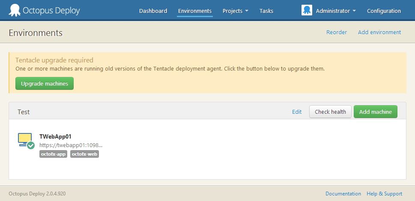This screenshot has height=201, width=415.
Task: Open the Configuration menu item
Action: coord(384,11)
